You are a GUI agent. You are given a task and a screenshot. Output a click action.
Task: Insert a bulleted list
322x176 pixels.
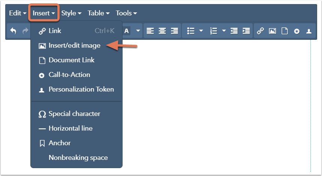tap(191, 31)
